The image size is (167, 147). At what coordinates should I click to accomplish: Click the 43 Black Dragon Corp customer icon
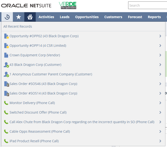point(6,65)
